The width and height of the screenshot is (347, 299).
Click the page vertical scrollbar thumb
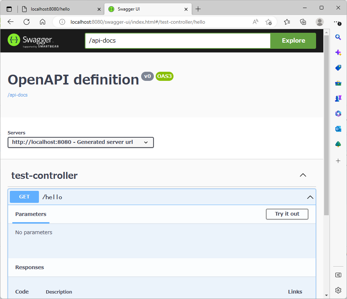click(x=326, y=125)
